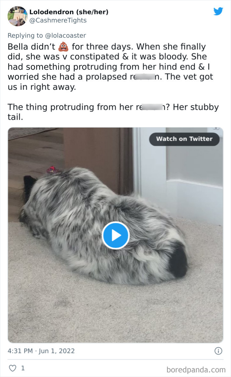Image resolution: width=231 pixels, height=377 pixels.
Task: Click the poop emoji in tweet
Action: pyautogui.click(x=63, y=47)
